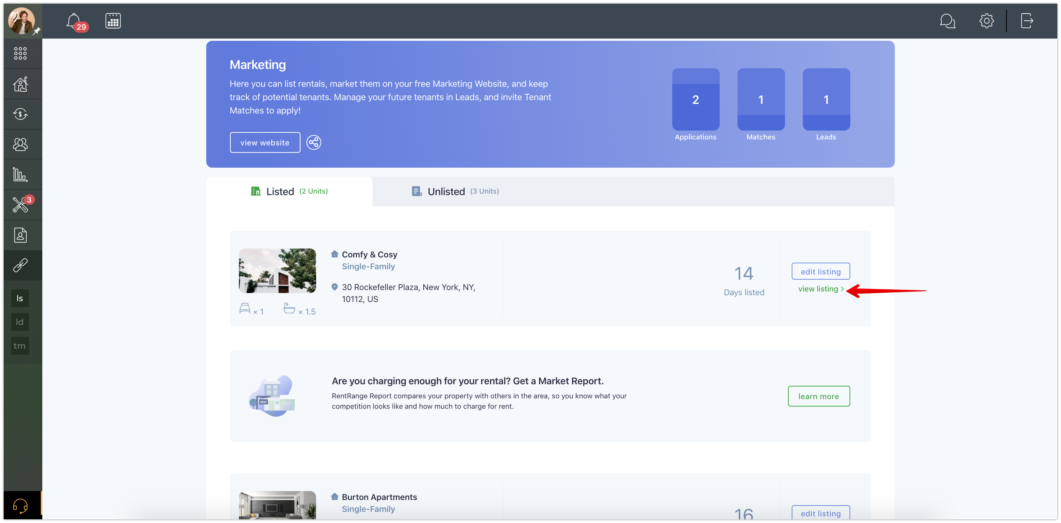Open the 'ld' leads shortcut
1061x523 pixels.
click(x=20, y=322)
